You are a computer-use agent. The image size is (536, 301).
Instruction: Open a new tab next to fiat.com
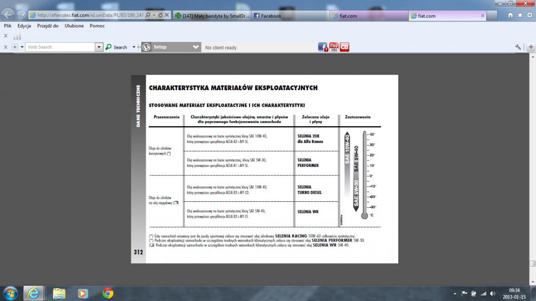point(492,16)
